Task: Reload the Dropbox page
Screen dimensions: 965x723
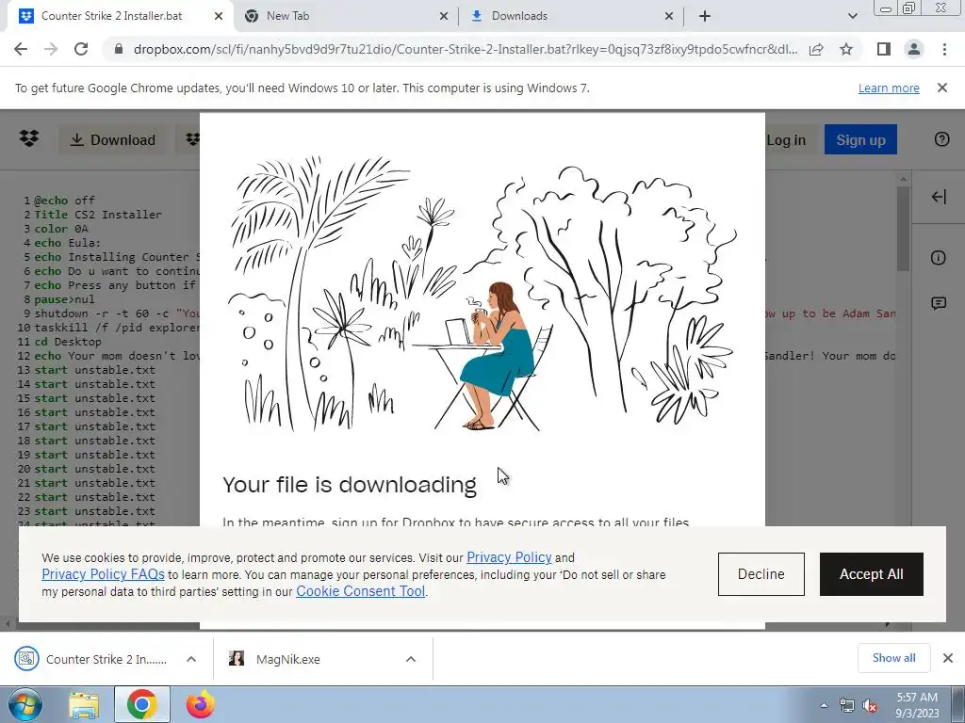Action: click(x=81, y=49)
